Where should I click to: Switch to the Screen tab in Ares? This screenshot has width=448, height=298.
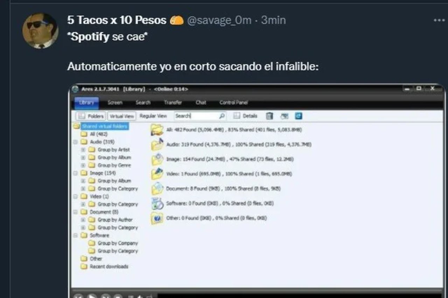click(x=115, y=103)
